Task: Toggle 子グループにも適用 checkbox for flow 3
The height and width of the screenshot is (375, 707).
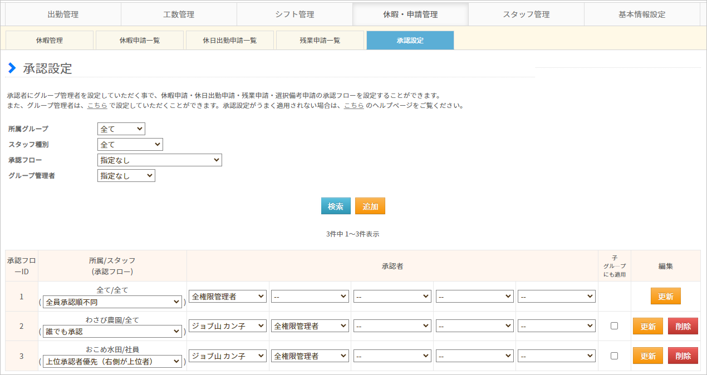Action: point(614,356)
